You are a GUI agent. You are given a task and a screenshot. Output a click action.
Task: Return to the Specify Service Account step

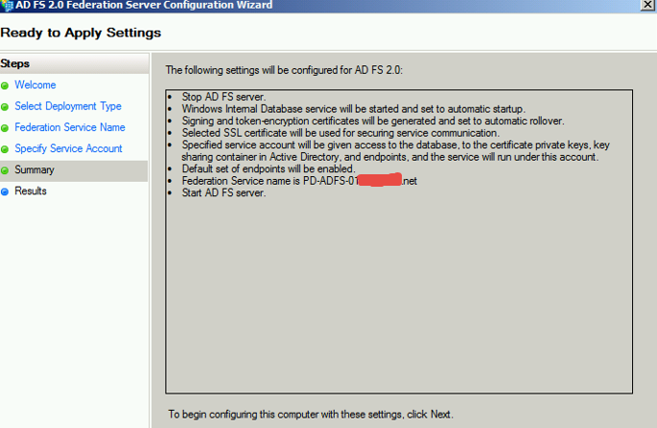[x=68, y=148]
